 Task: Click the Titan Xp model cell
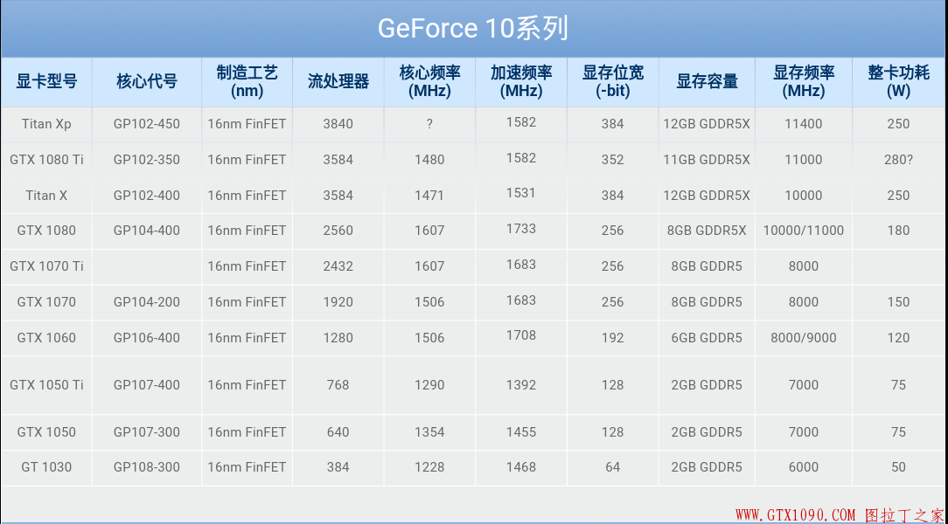(46, 124)
